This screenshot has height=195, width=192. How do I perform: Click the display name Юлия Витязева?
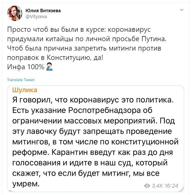click(43, 11)
